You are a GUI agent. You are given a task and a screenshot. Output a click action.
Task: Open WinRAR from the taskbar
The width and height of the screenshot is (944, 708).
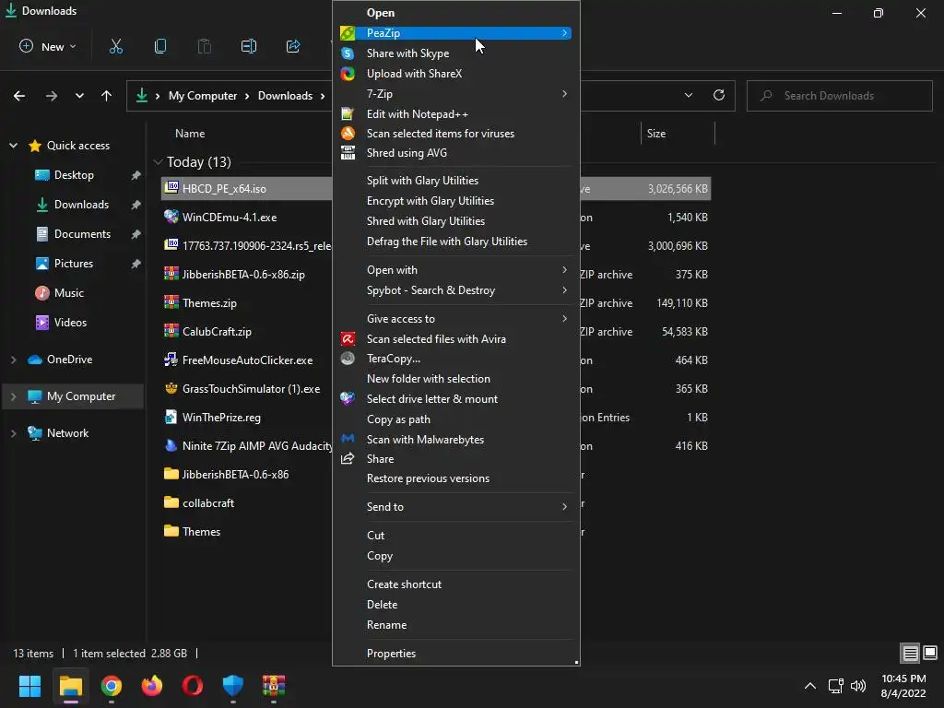273,686
